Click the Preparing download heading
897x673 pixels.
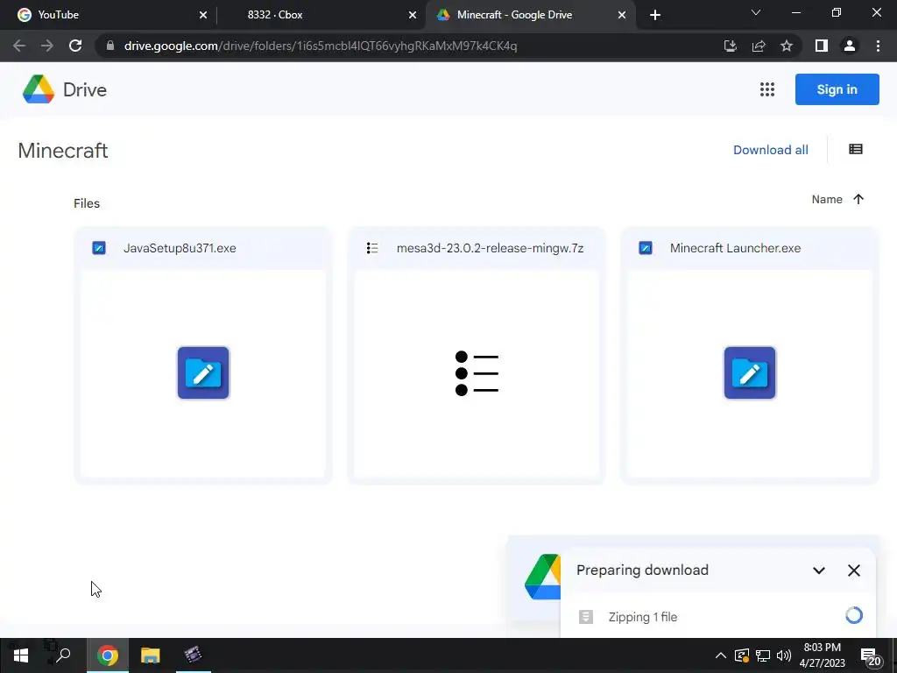point(642,570)
